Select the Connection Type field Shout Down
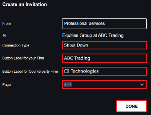 [x=104, y=45]
